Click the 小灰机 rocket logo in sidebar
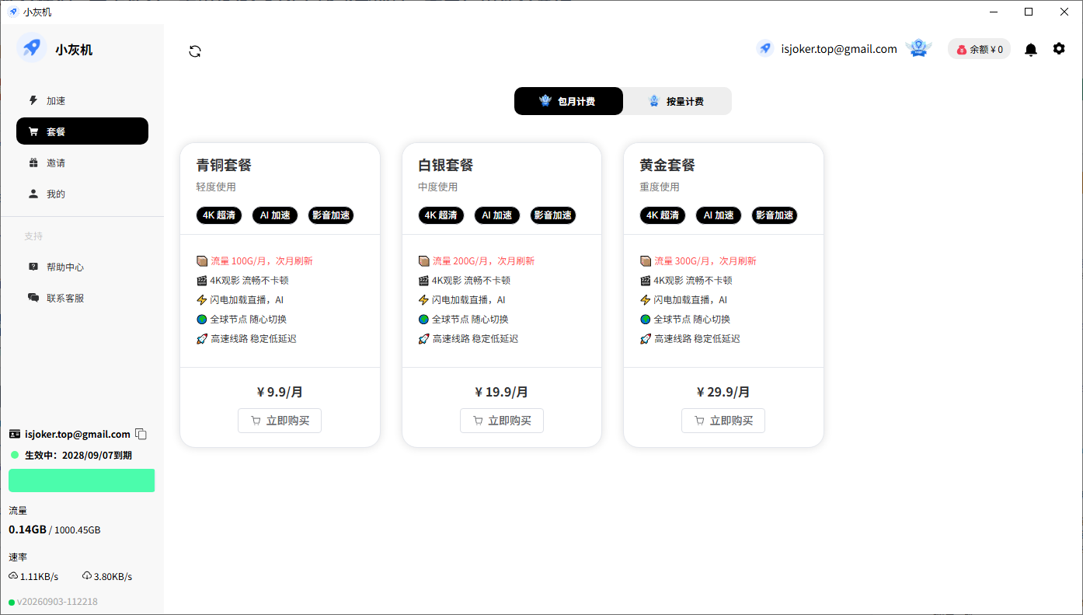The height and width of the screenshot is (615, 1083). [x=32, y=48]
